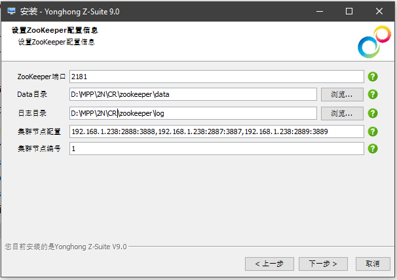The width and height of the screenshot is (397, 280).
Task: Click help icon next to ZooKeeper端口 field
Action: click(373, 77)
